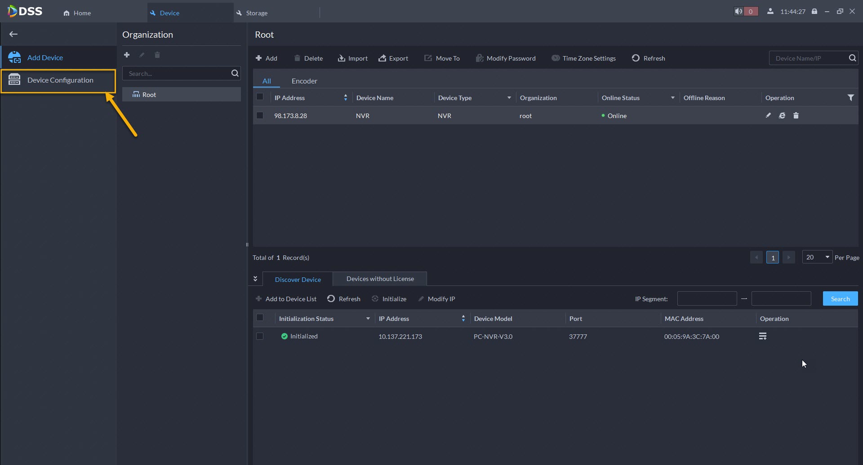Click Modify Password in the toolbar

point(506,58)
